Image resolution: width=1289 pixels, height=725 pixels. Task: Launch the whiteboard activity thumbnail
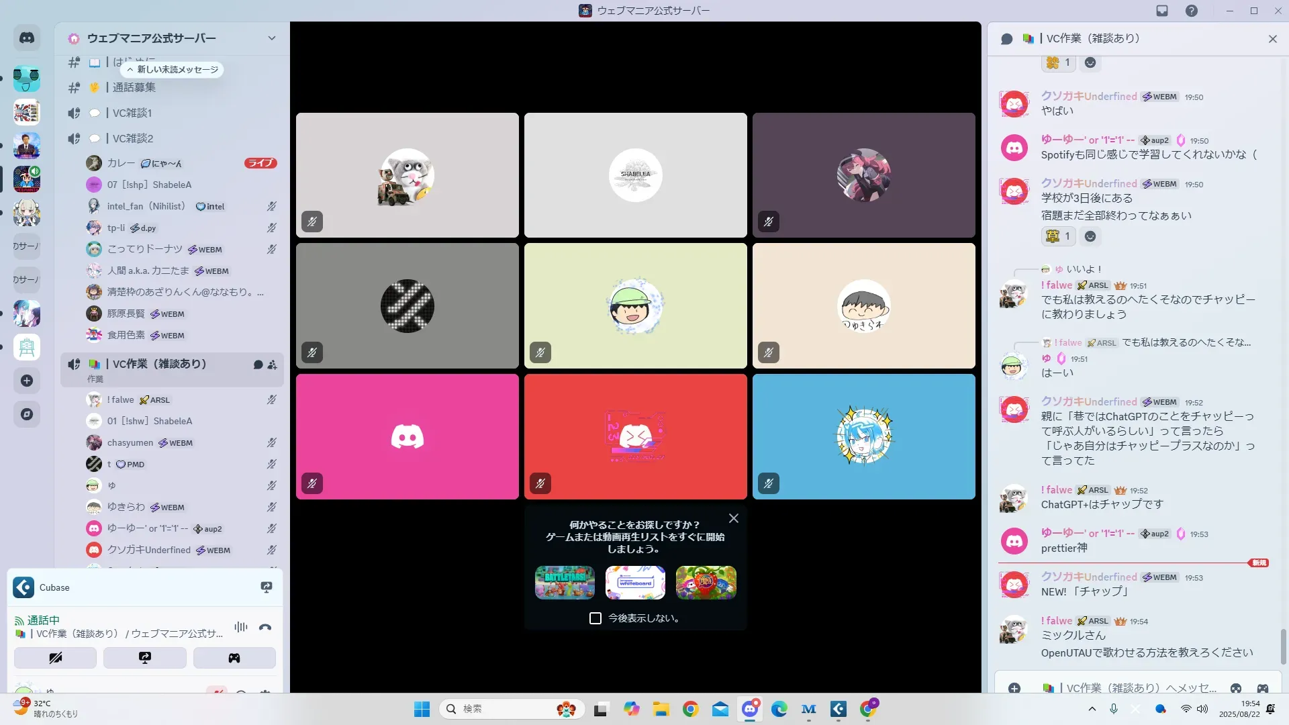pyautogui.click(x=635, y=582)
